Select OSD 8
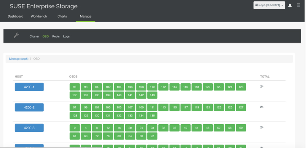 tap(97, 128)
